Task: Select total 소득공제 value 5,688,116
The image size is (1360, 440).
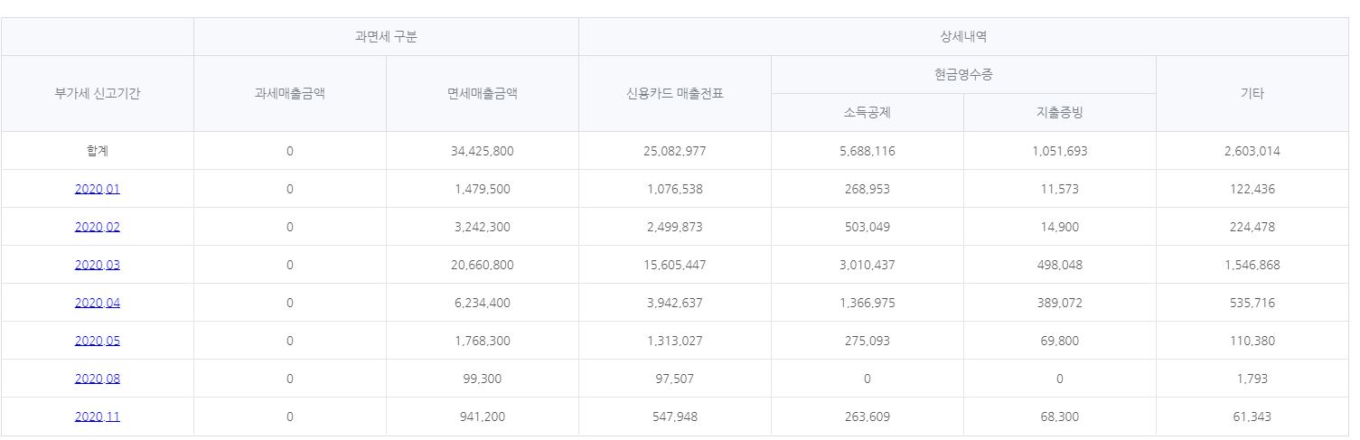Action: point(867,151)
